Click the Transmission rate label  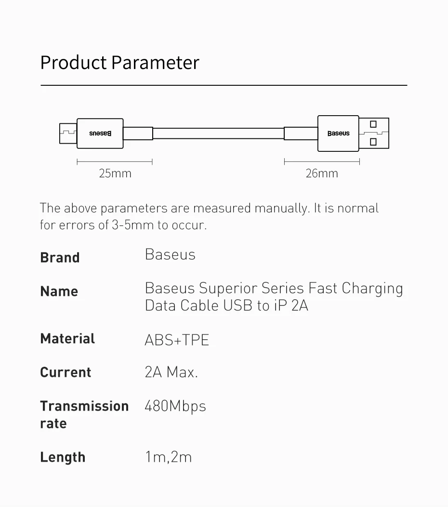pos(84,414)
